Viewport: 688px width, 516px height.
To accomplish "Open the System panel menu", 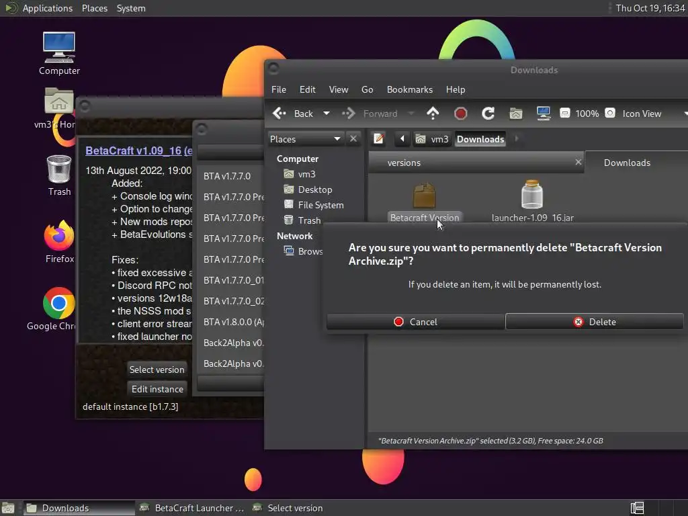I will click(x=131, y=8).
